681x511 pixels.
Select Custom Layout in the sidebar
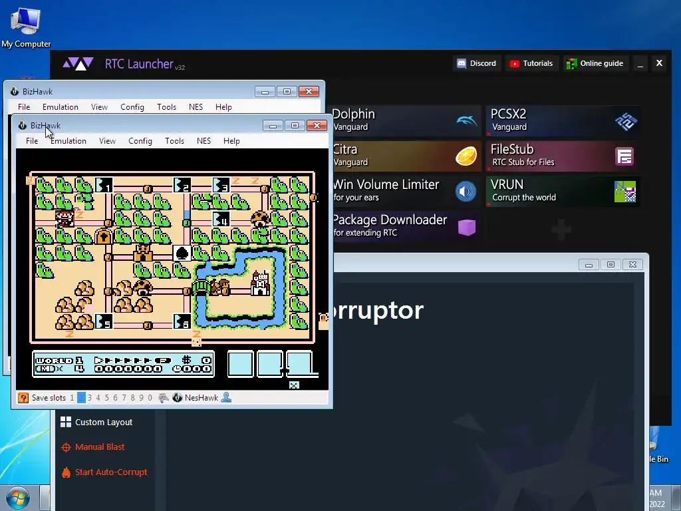pyautogui.click(x=96, y=422)
